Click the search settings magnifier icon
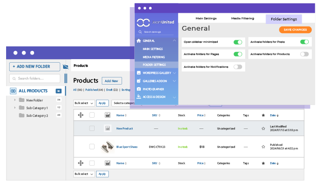321x184 pixels. (140, 32)
